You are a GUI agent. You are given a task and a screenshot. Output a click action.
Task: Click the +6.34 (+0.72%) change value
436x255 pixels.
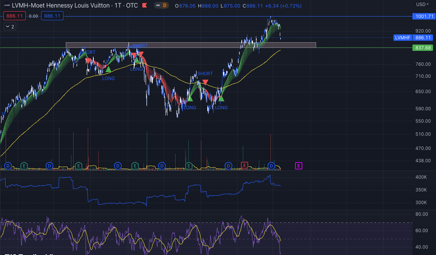click(x=285, y=6)
